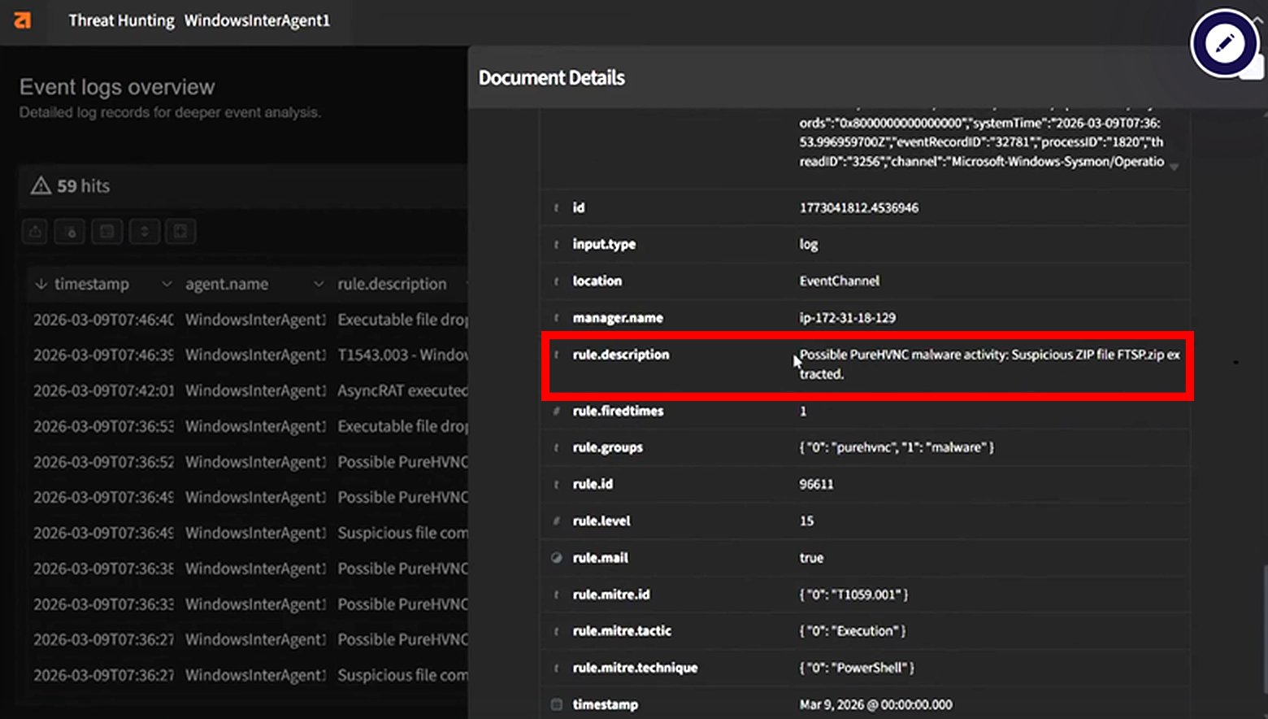Click the third icon in results toolbar
The image size is (1268, 719).
click(x=106, y=232)
